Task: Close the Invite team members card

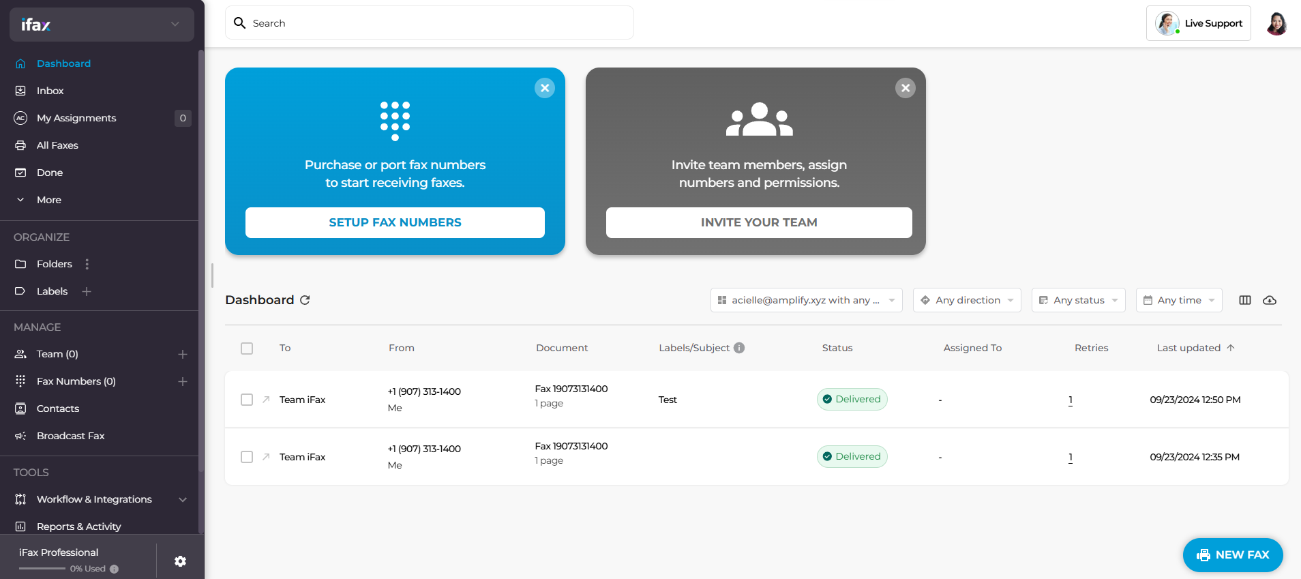Action: tap(905, 88)
